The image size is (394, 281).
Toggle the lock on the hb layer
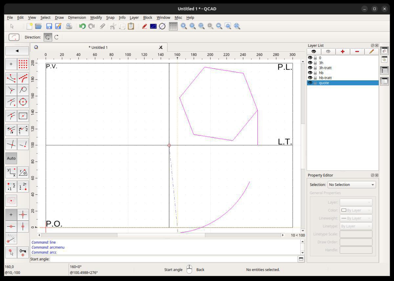315,73
